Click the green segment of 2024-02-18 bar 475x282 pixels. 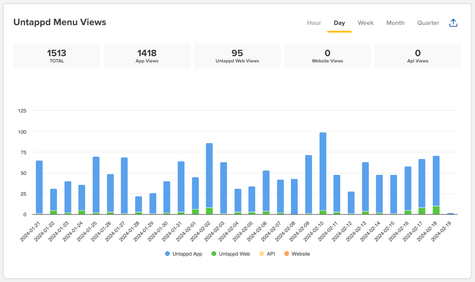tap(436, 210)
